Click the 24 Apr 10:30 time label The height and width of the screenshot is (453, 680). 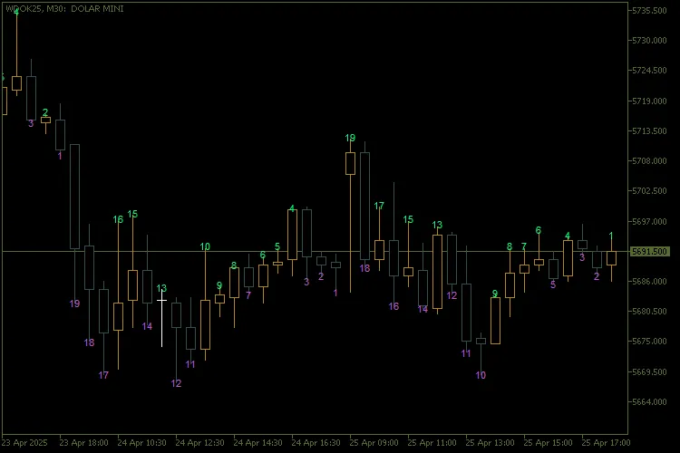(x=143, y=443)
